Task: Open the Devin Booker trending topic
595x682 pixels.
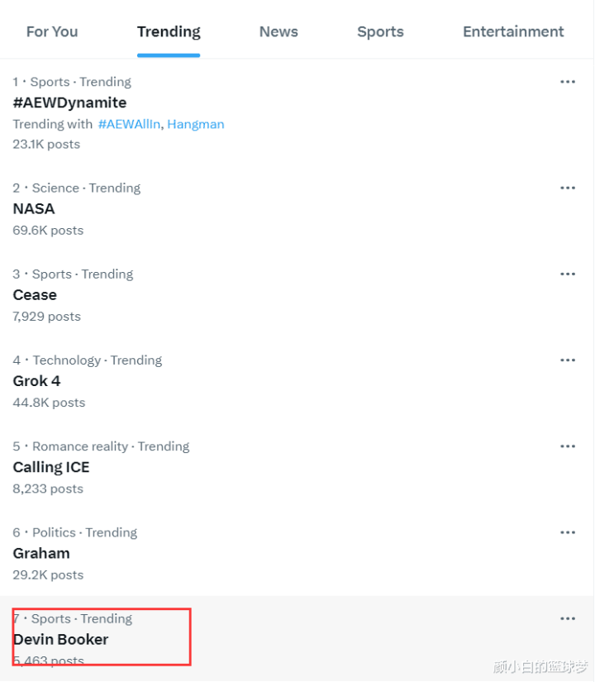Action: [x=60, y=639]
